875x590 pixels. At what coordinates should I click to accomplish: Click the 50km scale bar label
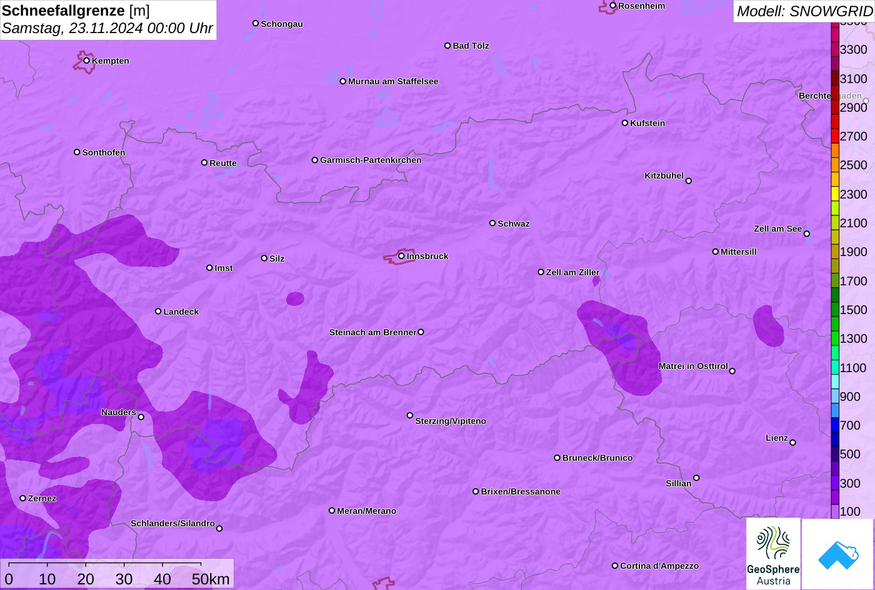(x=211, y=579)
